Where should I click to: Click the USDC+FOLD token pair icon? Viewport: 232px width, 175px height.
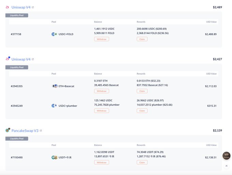pos(54,34)
